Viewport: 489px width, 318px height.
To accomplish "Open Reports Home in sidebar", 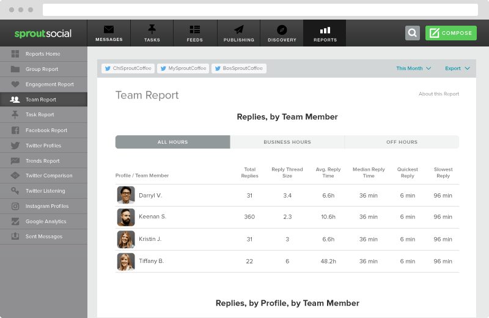I will tap(43, 54).
